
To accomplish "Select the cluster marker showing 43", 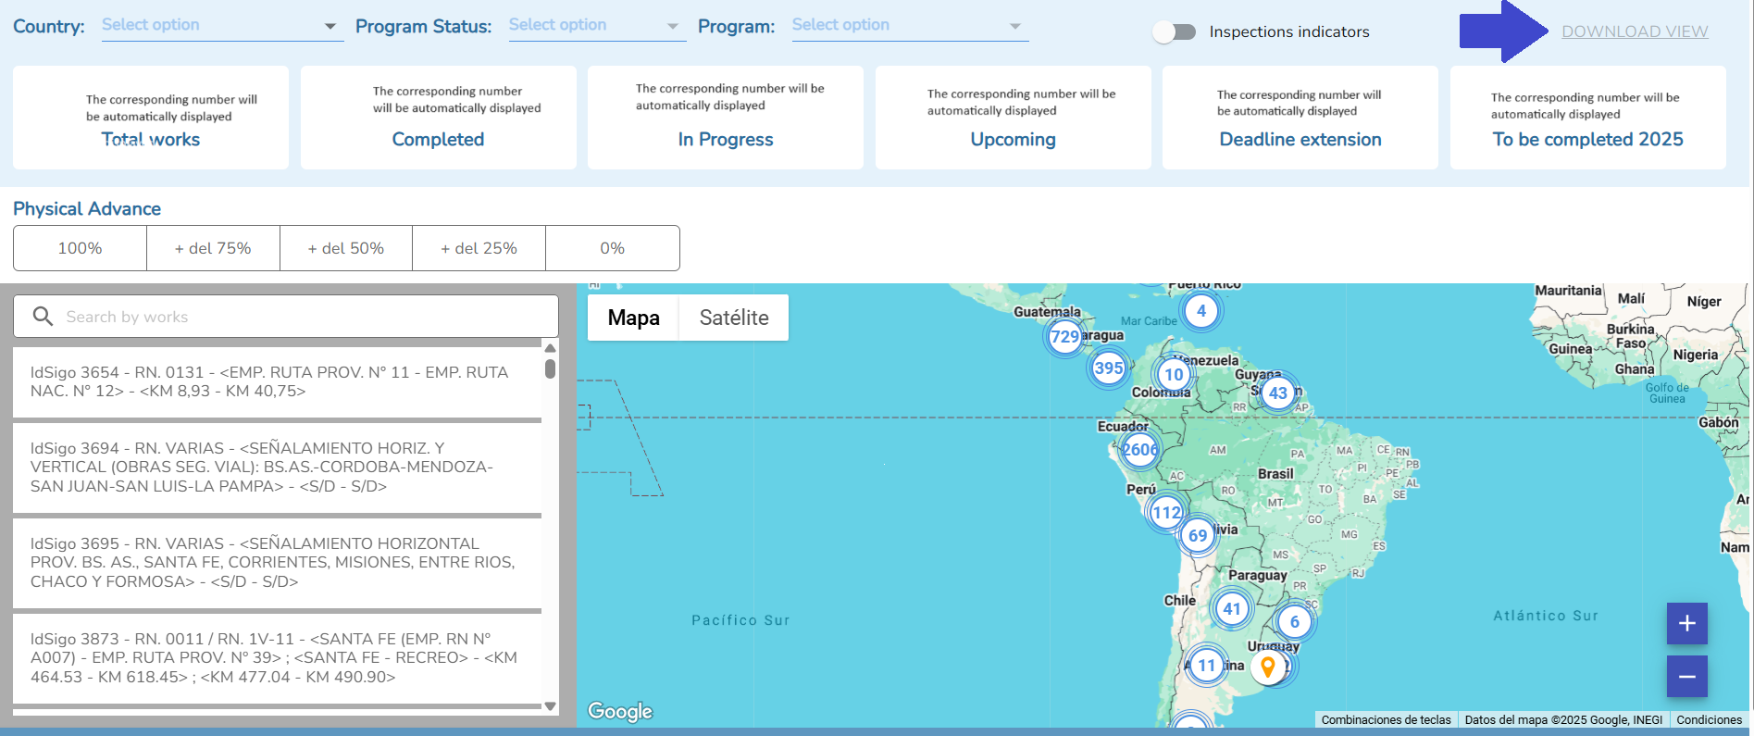I will tap(1277, 393).
